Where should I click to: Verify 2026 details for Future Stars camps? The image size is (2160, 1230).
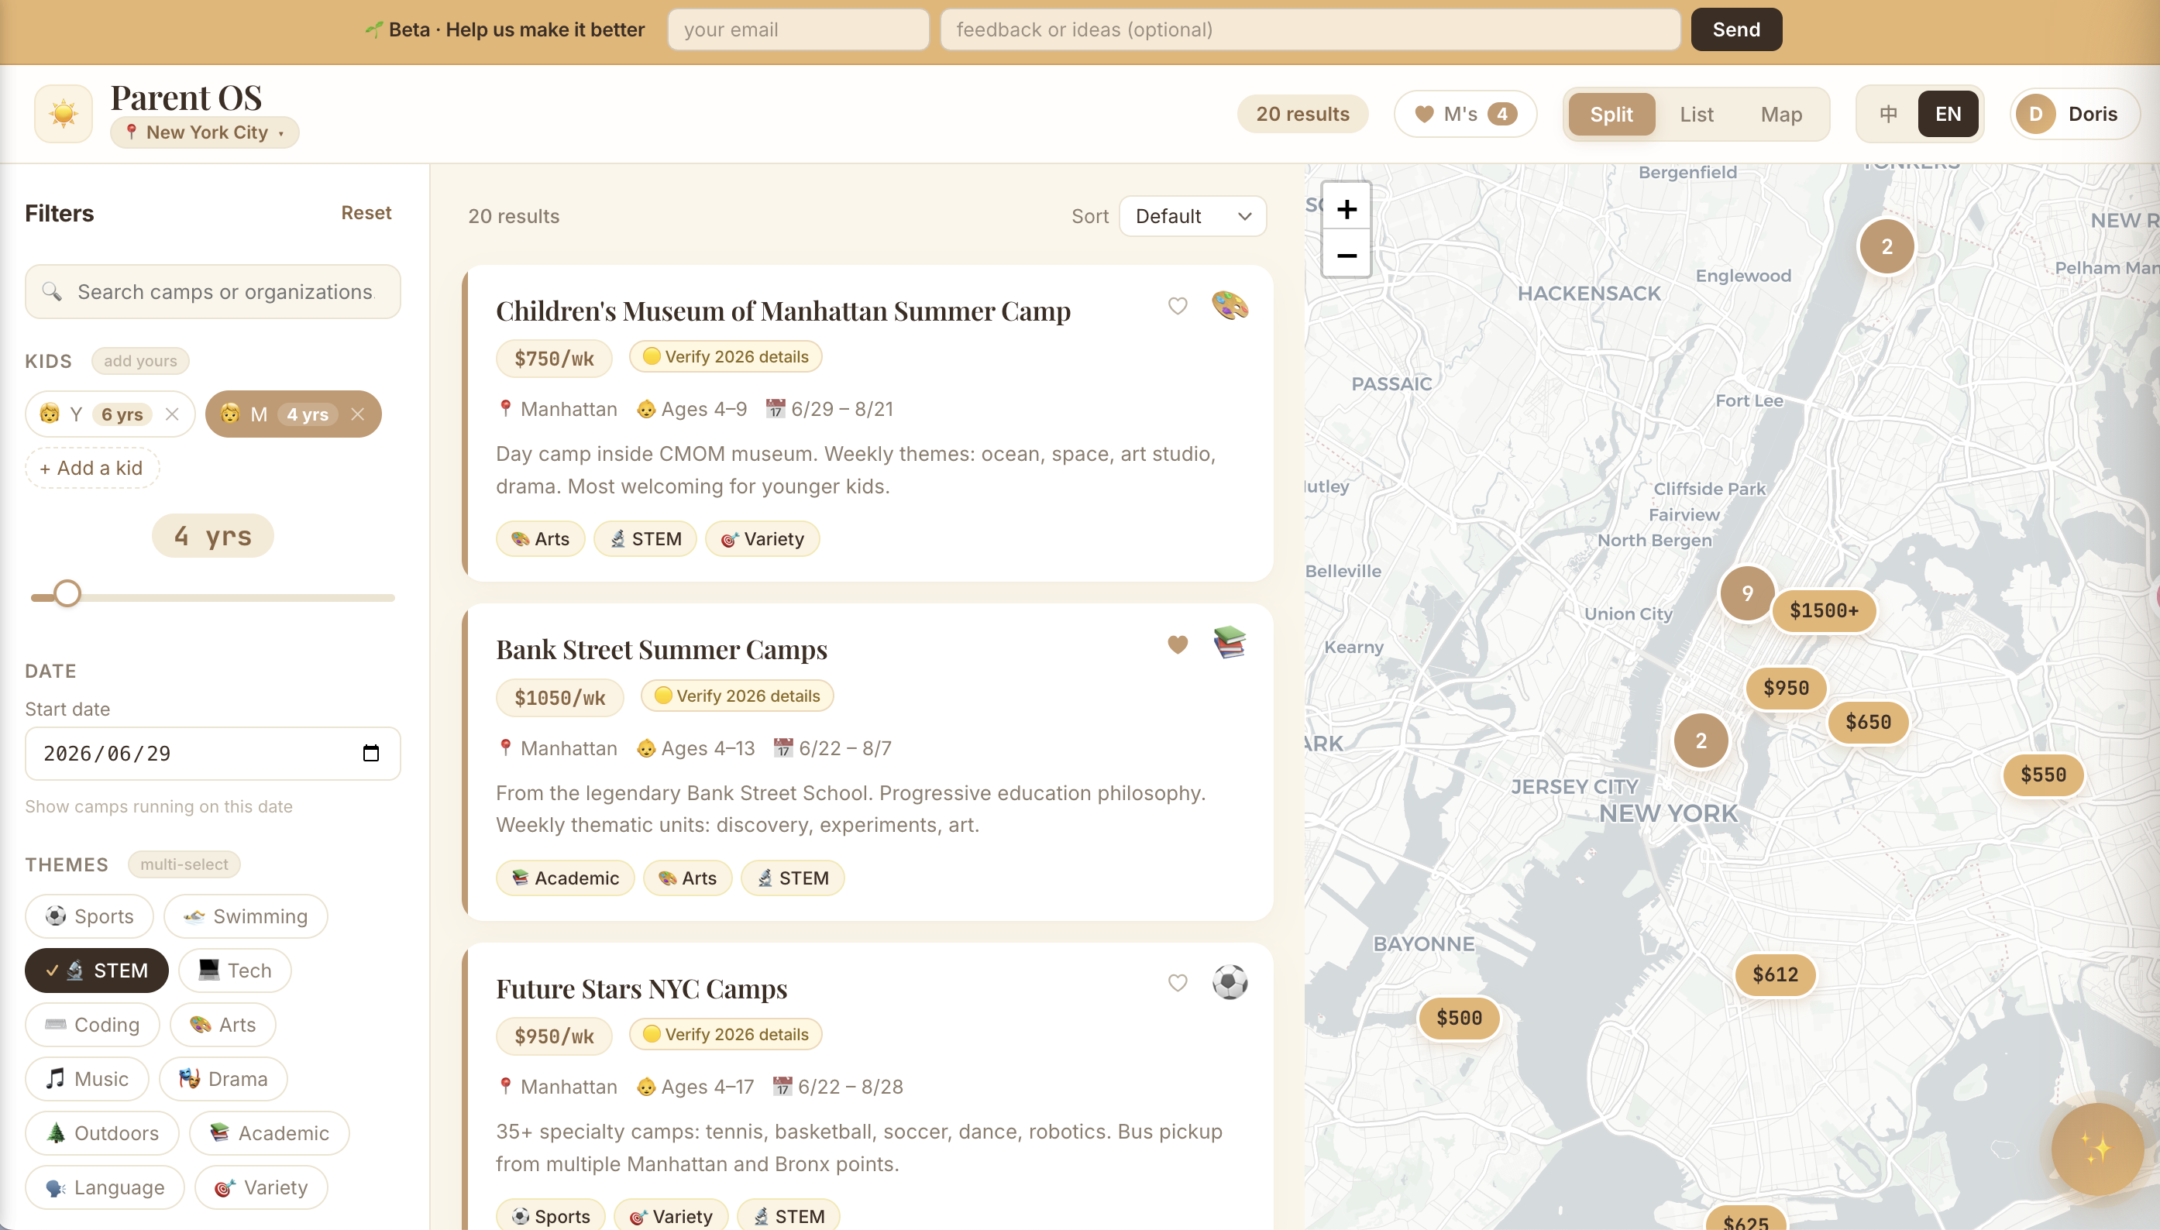(726, 1034)
